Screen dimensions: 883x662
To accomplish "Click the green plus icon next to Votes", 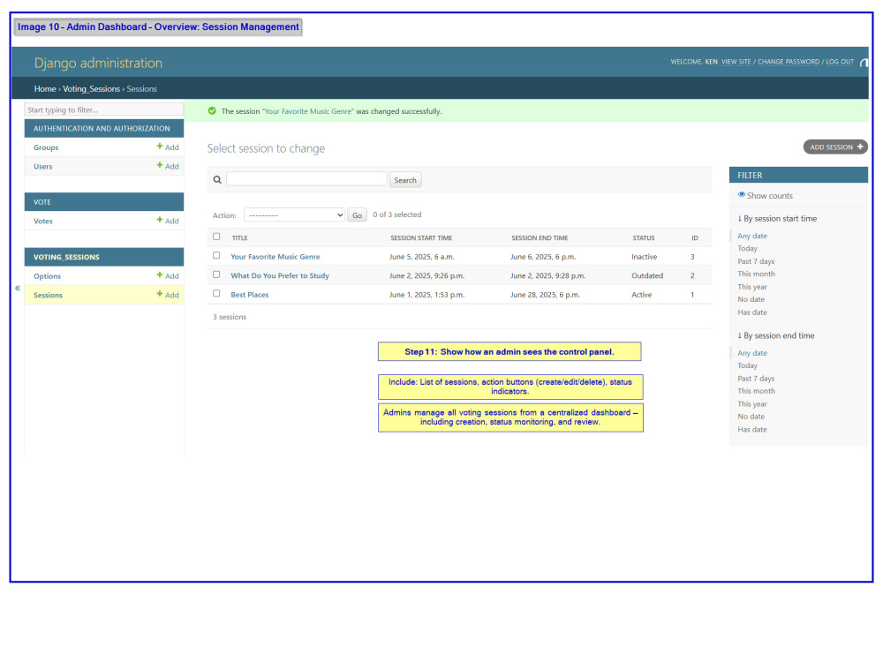I will pos(159,220).
